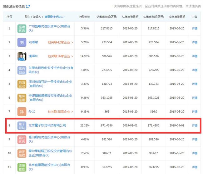
Task: Open 昆山嘉成优选投资中心 company link
Action: [49, 139]
